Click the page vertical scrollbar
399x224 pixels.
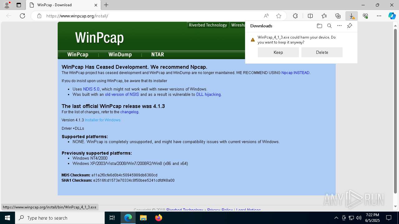pos(396,110)
